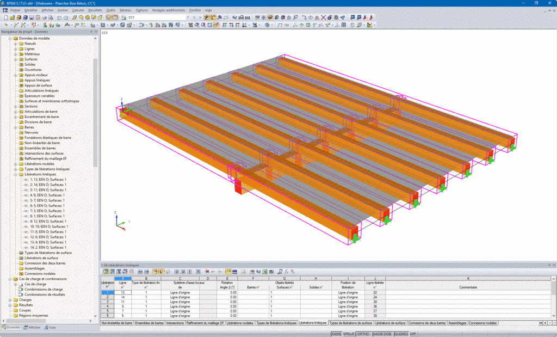Go to next load case arrow
557x337 pixels.
click(x=200, y=17)
